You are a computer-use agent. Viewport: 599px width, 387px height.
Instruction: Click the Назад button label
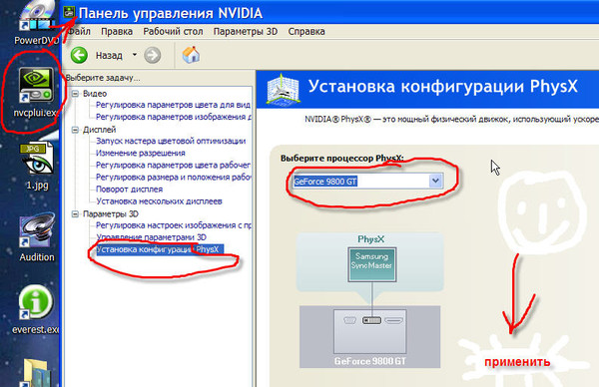[x=109, y=56]
